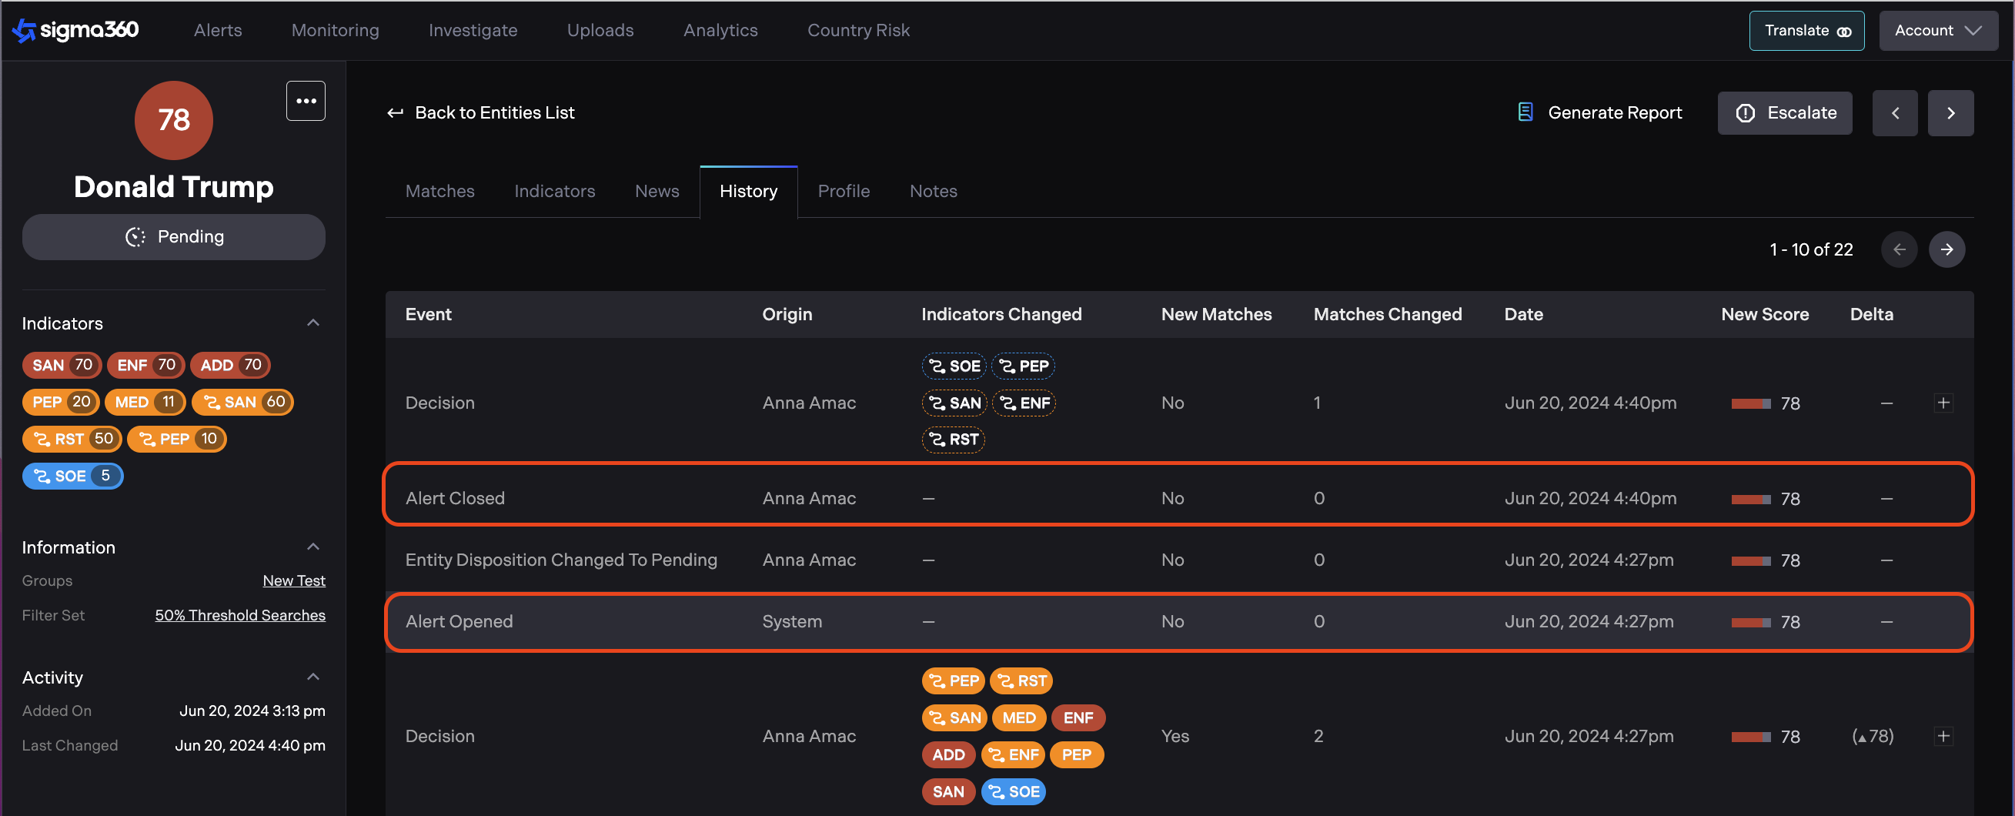
Task: Go to next entity with right chevron
Action: coord(1950,113)
